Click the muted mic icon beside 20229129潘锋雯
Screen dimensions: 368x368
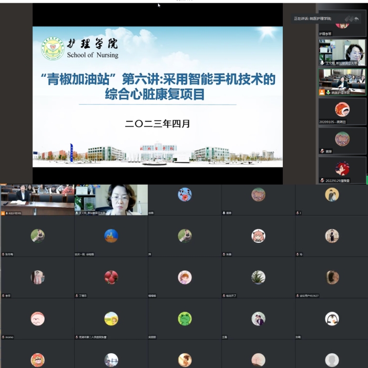[x=322, y=180]
